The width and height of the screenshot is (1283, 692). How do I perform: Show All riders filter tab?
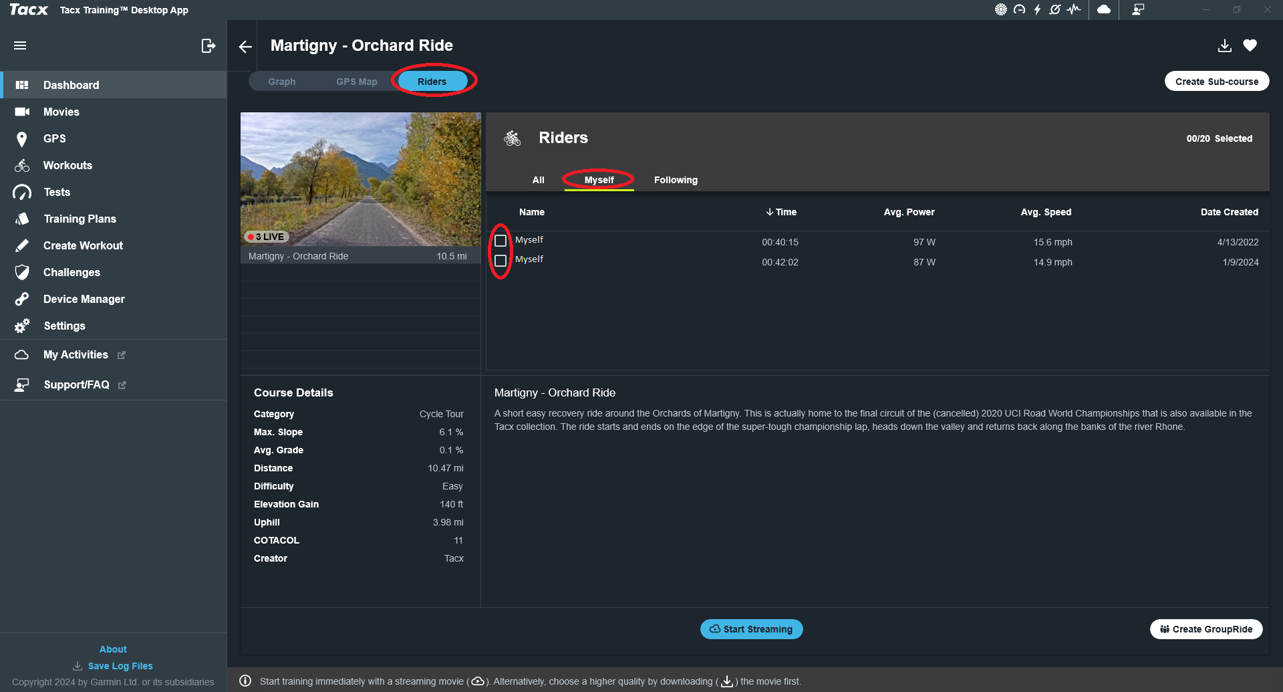pos(539,180)
